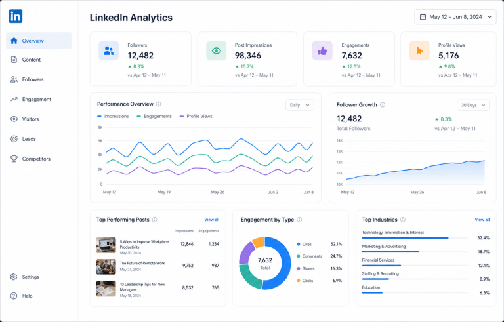
Task: Click the Technology, Information & Internet progress bar
Action: coord(415,238)
